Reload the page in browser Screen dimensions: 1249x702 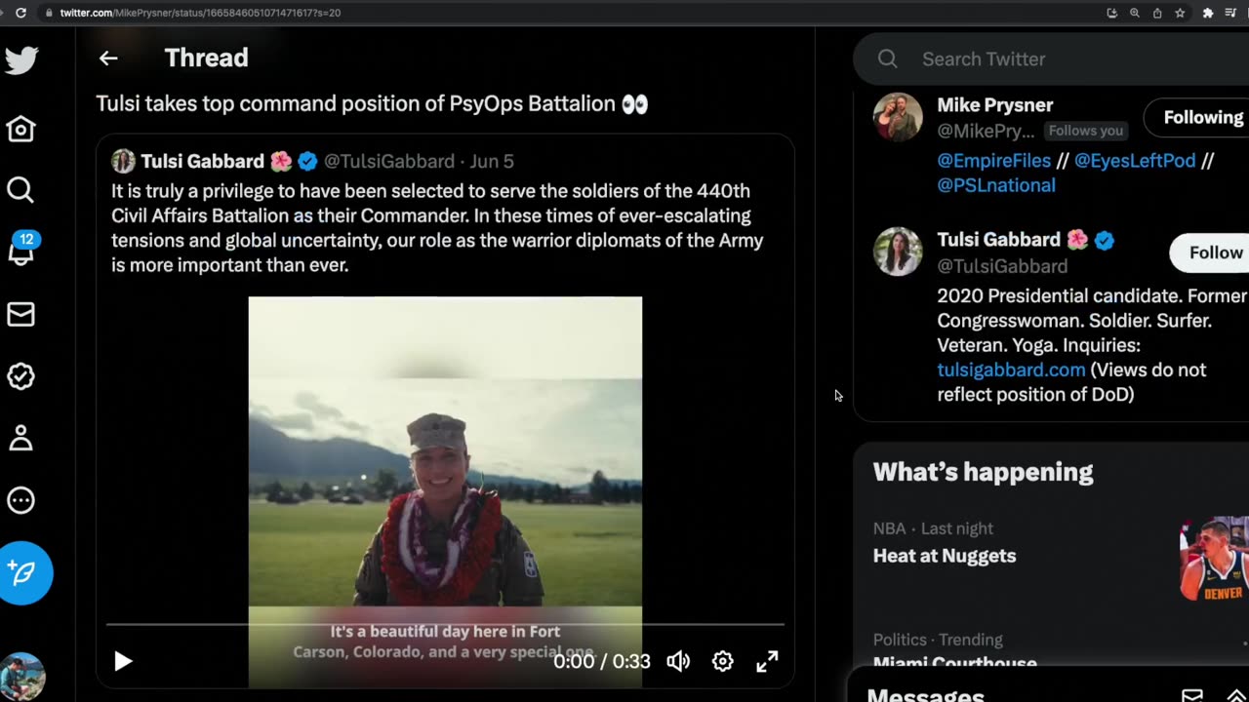coord(21,13)
